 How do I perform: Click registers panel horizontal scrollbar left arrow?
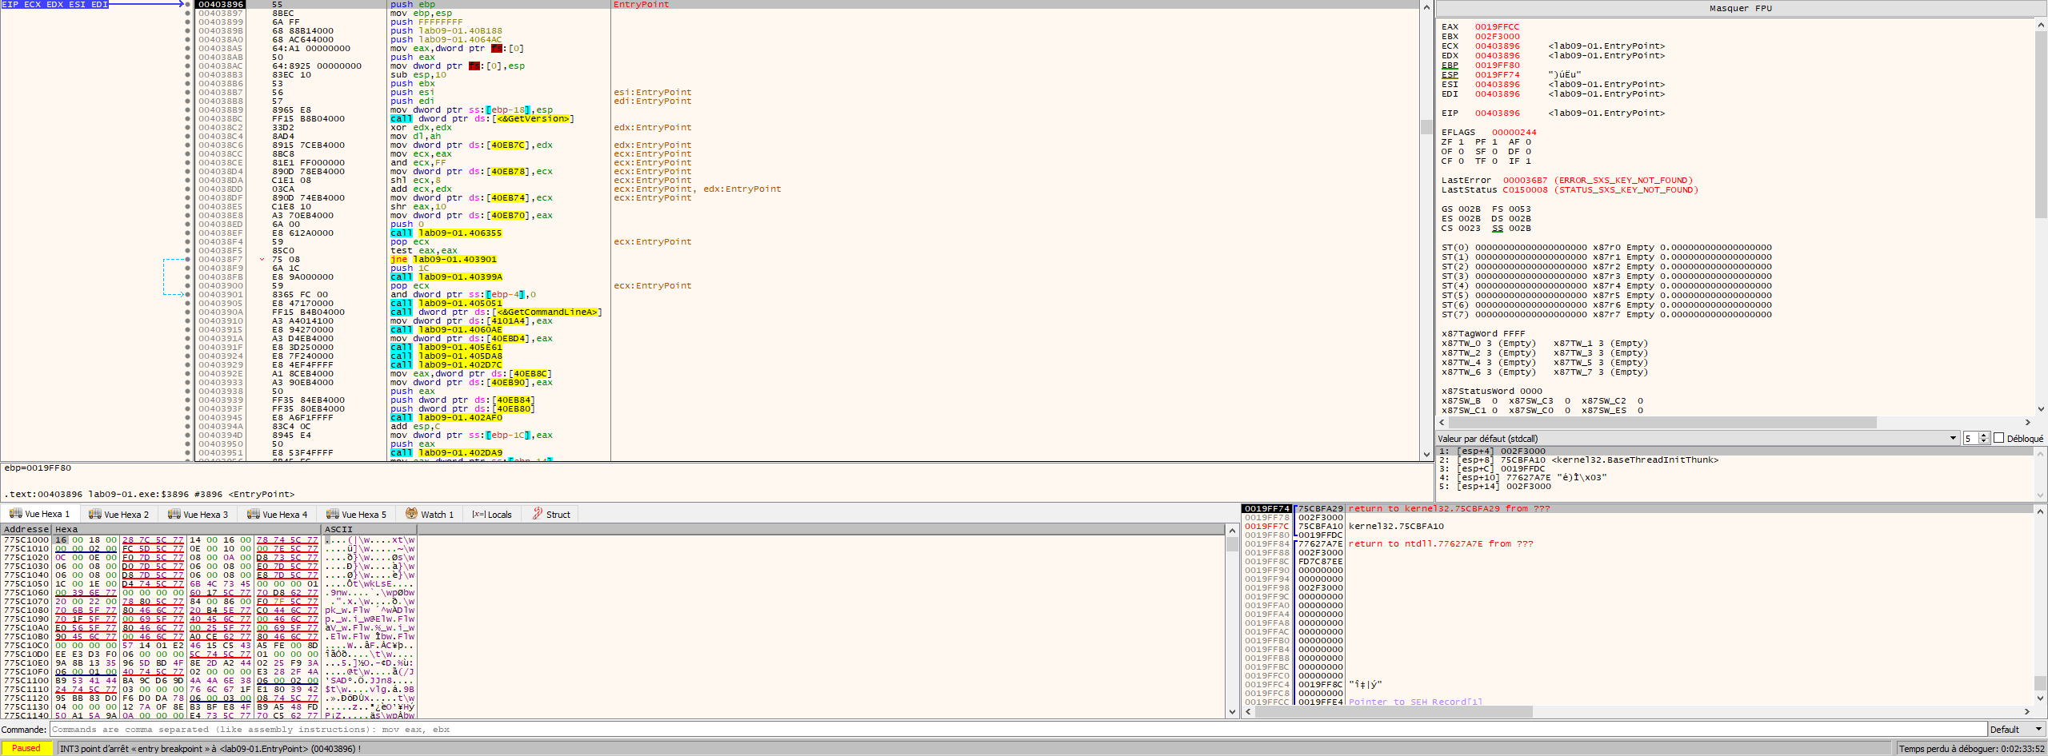point(1442,422)
